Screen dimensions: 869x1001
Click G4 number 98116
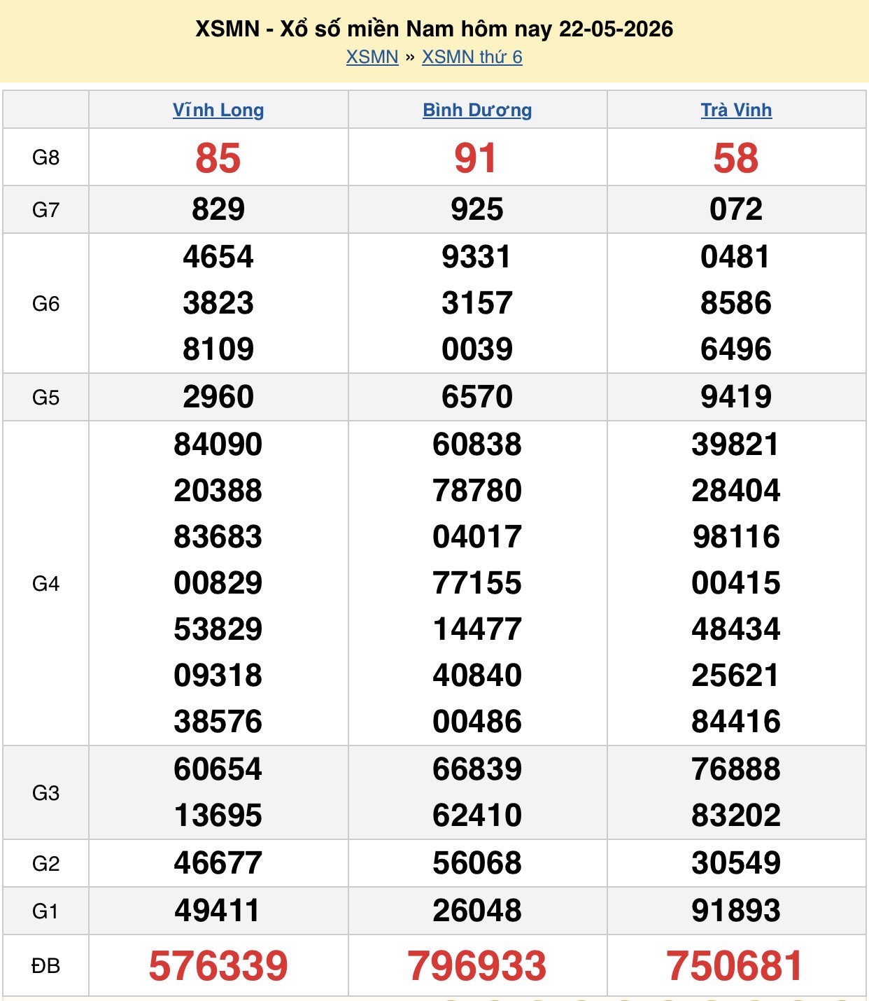(x=736, y=537)
